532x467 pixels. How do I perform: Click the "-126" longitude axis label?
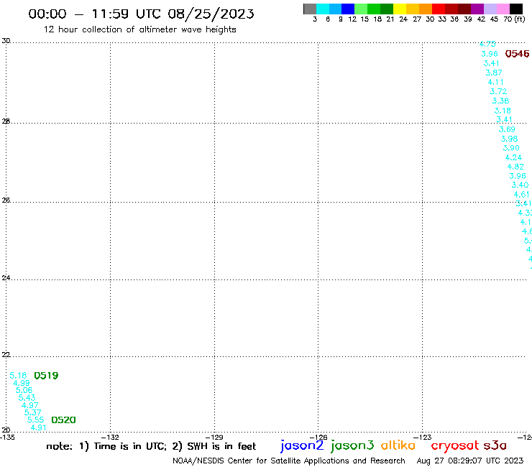click(x=319, y=437)
